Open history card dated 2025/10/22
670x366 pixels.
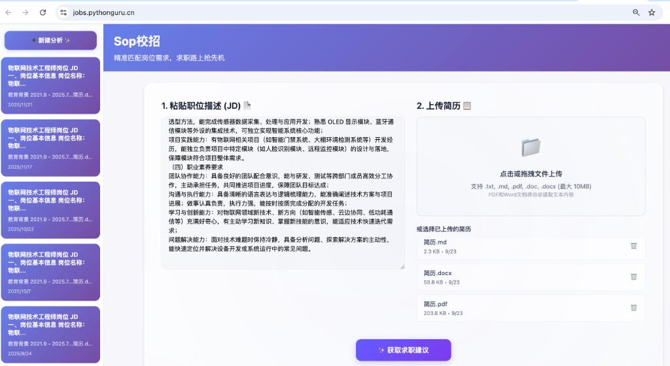point(50,210)
